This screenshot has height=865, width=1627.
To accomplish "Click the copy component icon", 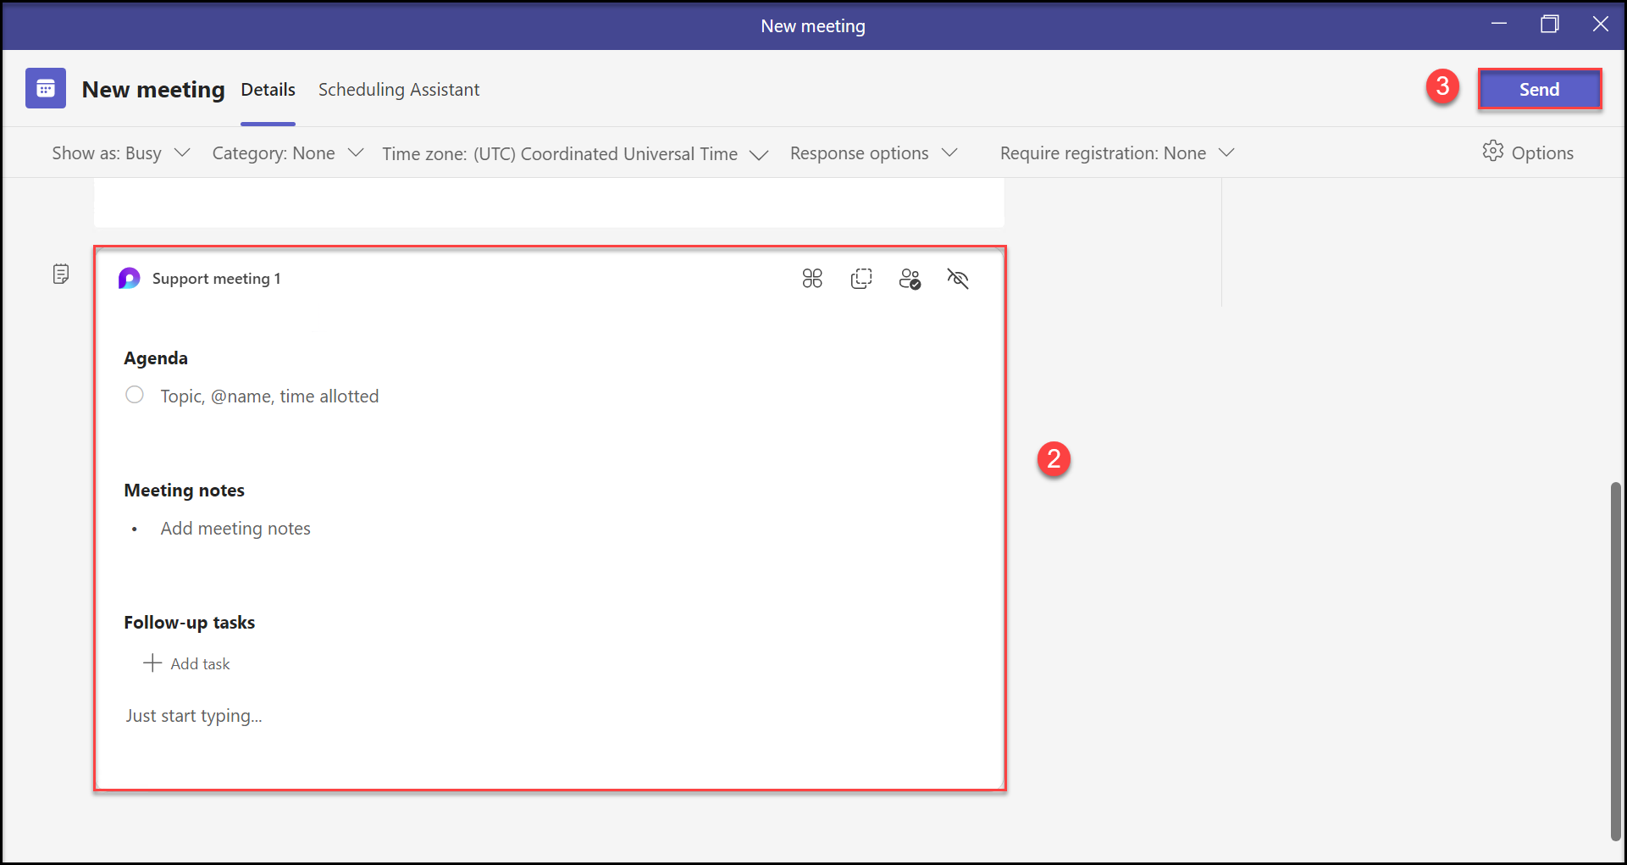I will pos(861,279).
